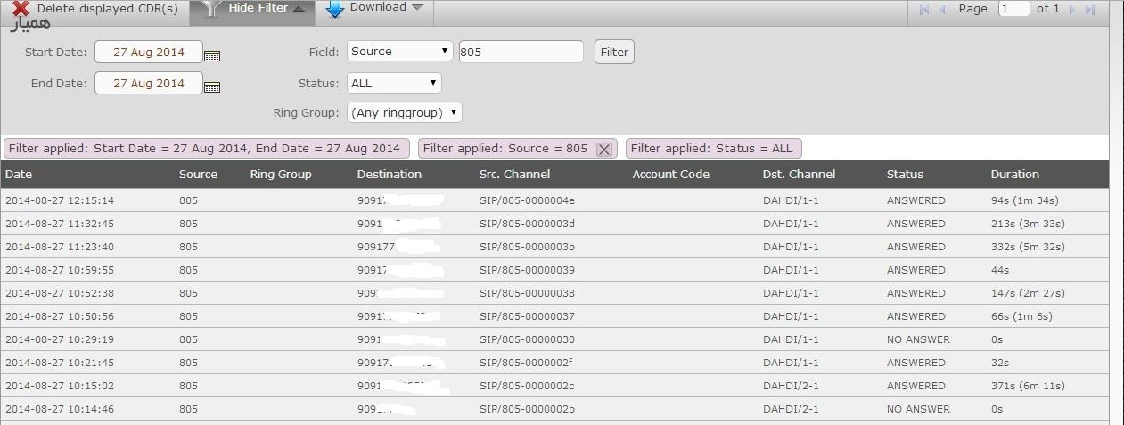
Task: Click the page number input box
Action: point(1013,9)
